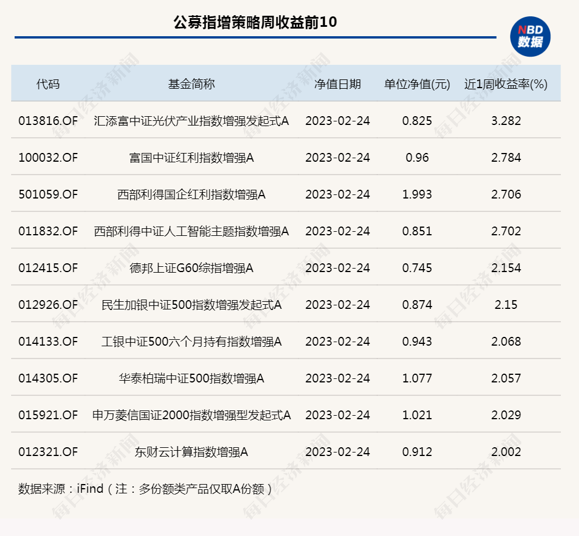Click fund code 015921.OF
Image resolution: width=579 pixels, height=536 pixels.
(x=48, y=415)
